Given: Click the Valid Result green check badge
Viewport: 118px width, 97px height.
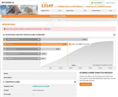Looking at the screenshot, I should point(97,3).
